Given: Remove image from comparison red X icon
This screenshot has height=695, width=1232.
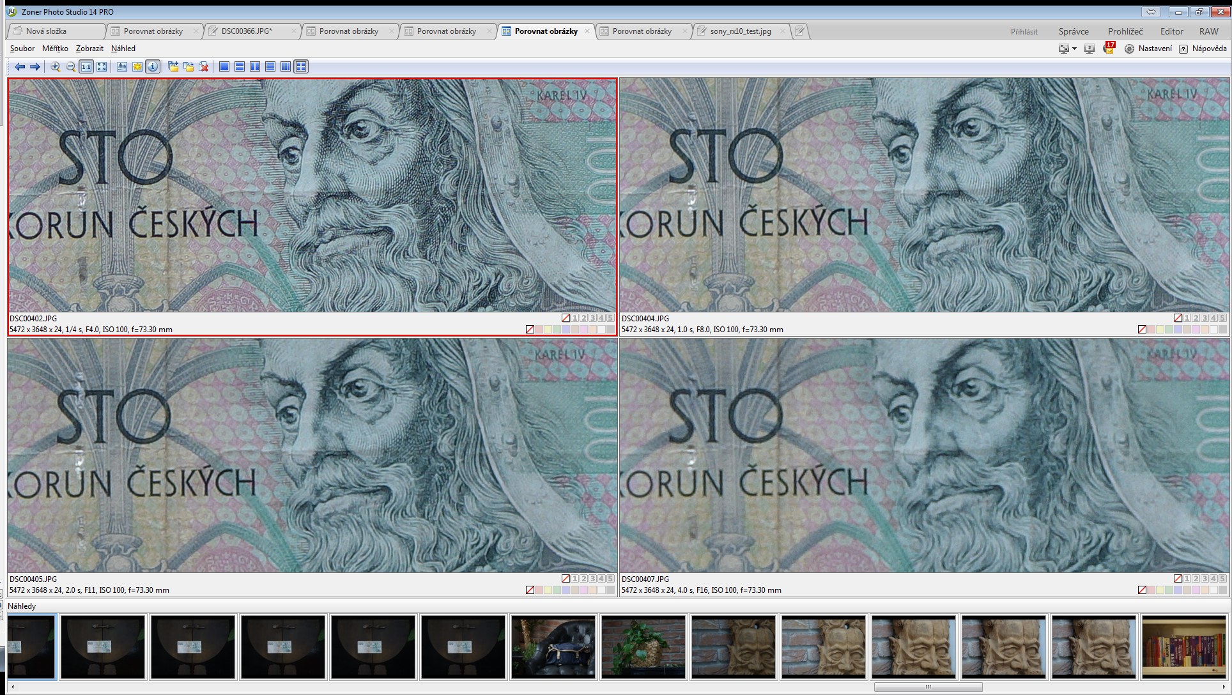Looking at the screenshot, I should [204, 66].
